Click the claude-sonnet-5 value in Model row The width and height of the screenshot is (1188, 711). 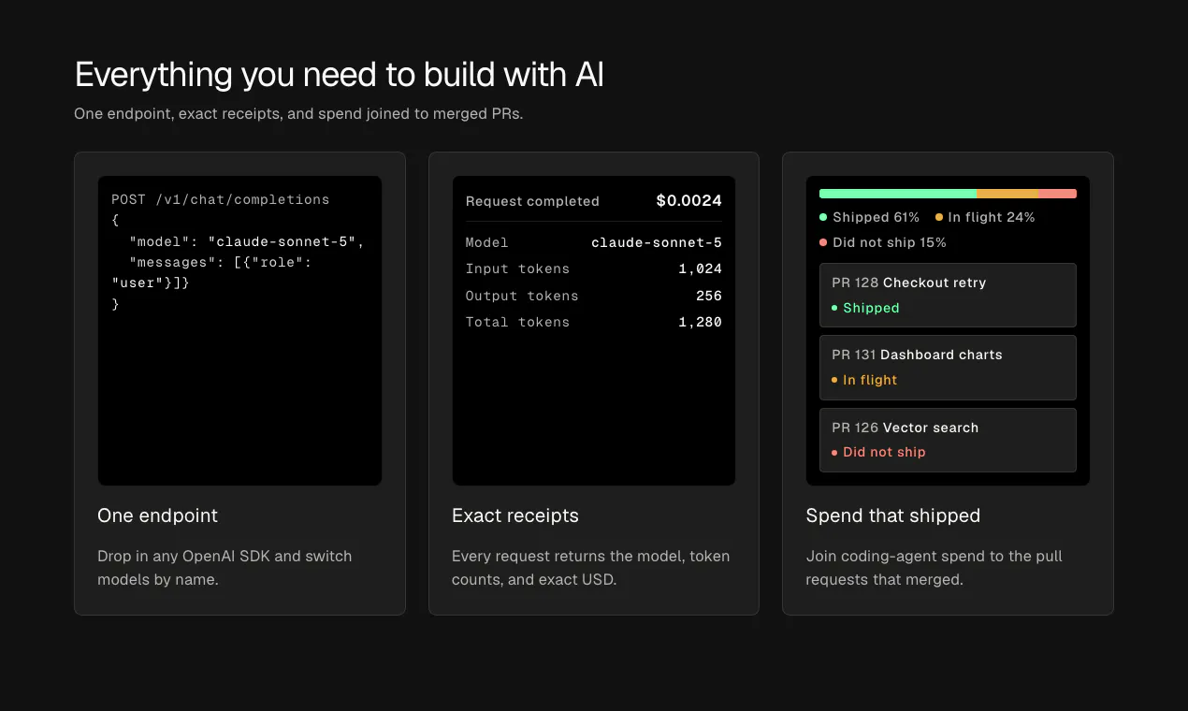[x=657, y=242]
